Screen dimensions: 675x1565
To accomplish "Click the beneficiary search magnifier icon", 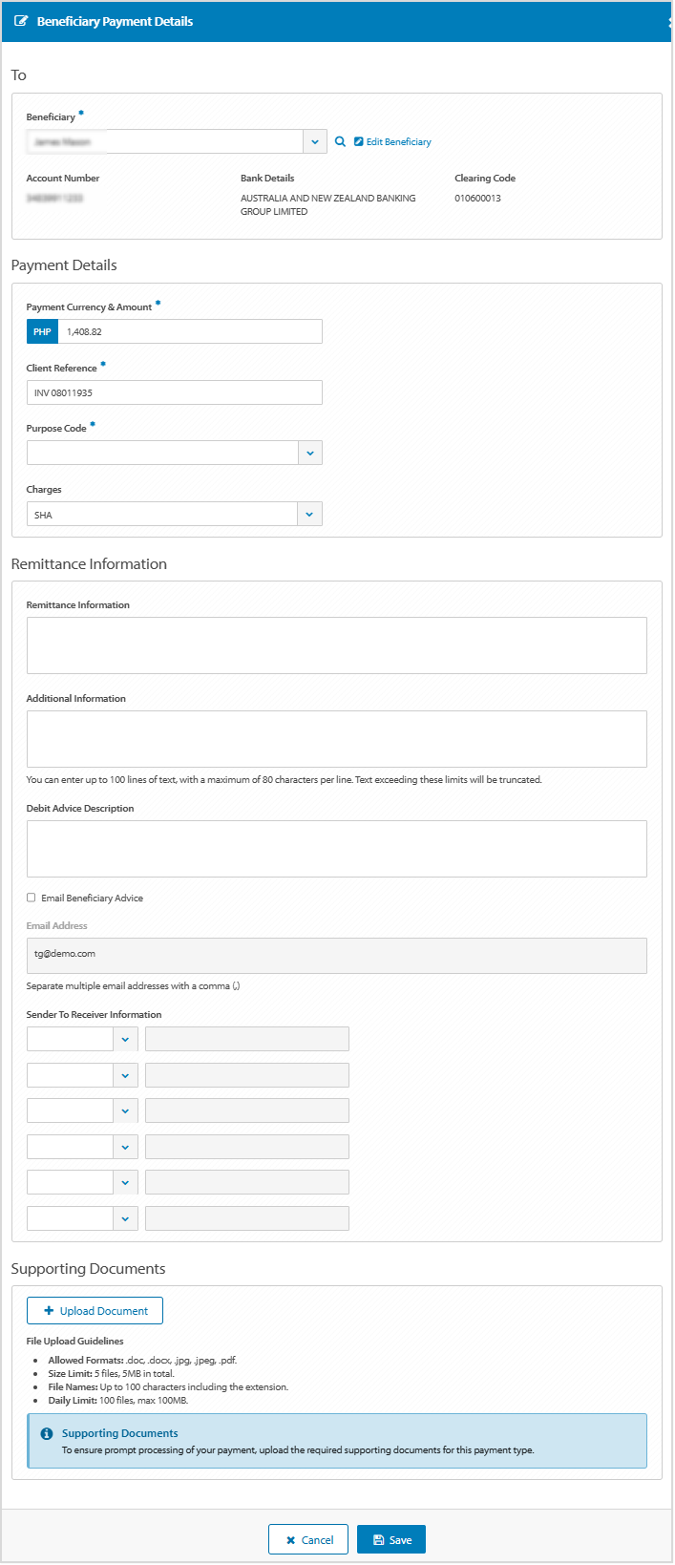I will click(341, 140).
